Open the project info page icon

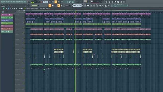(x=100, y=6)
